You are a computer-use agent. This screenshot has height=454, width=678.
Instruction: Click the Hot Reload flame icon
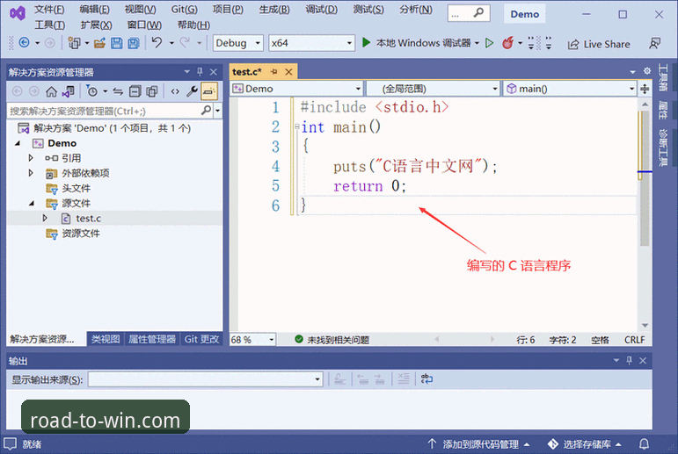click(507, 43)
